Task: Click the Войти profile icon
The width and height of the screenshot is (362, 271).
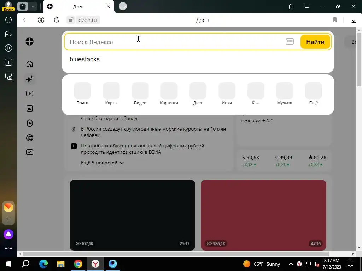Action: click(x=8, y=6)
